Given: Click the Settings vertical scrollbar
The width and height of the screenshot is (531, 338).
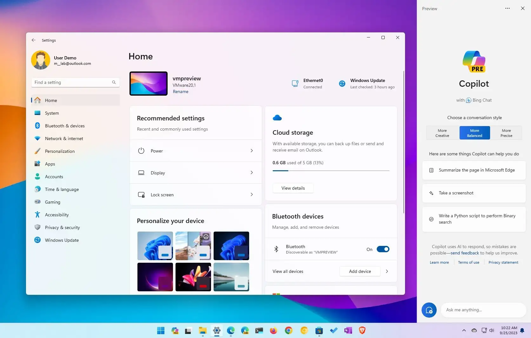Looking at the screenshot, I should (x=403, y=142).
